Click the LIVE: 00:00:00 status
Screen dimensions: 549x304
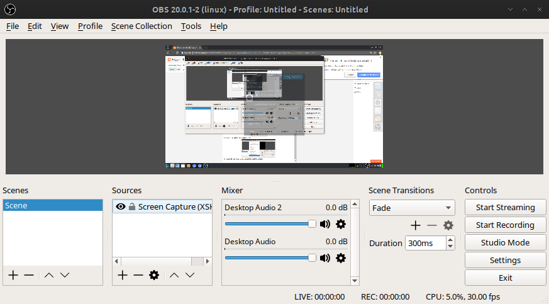319,297
